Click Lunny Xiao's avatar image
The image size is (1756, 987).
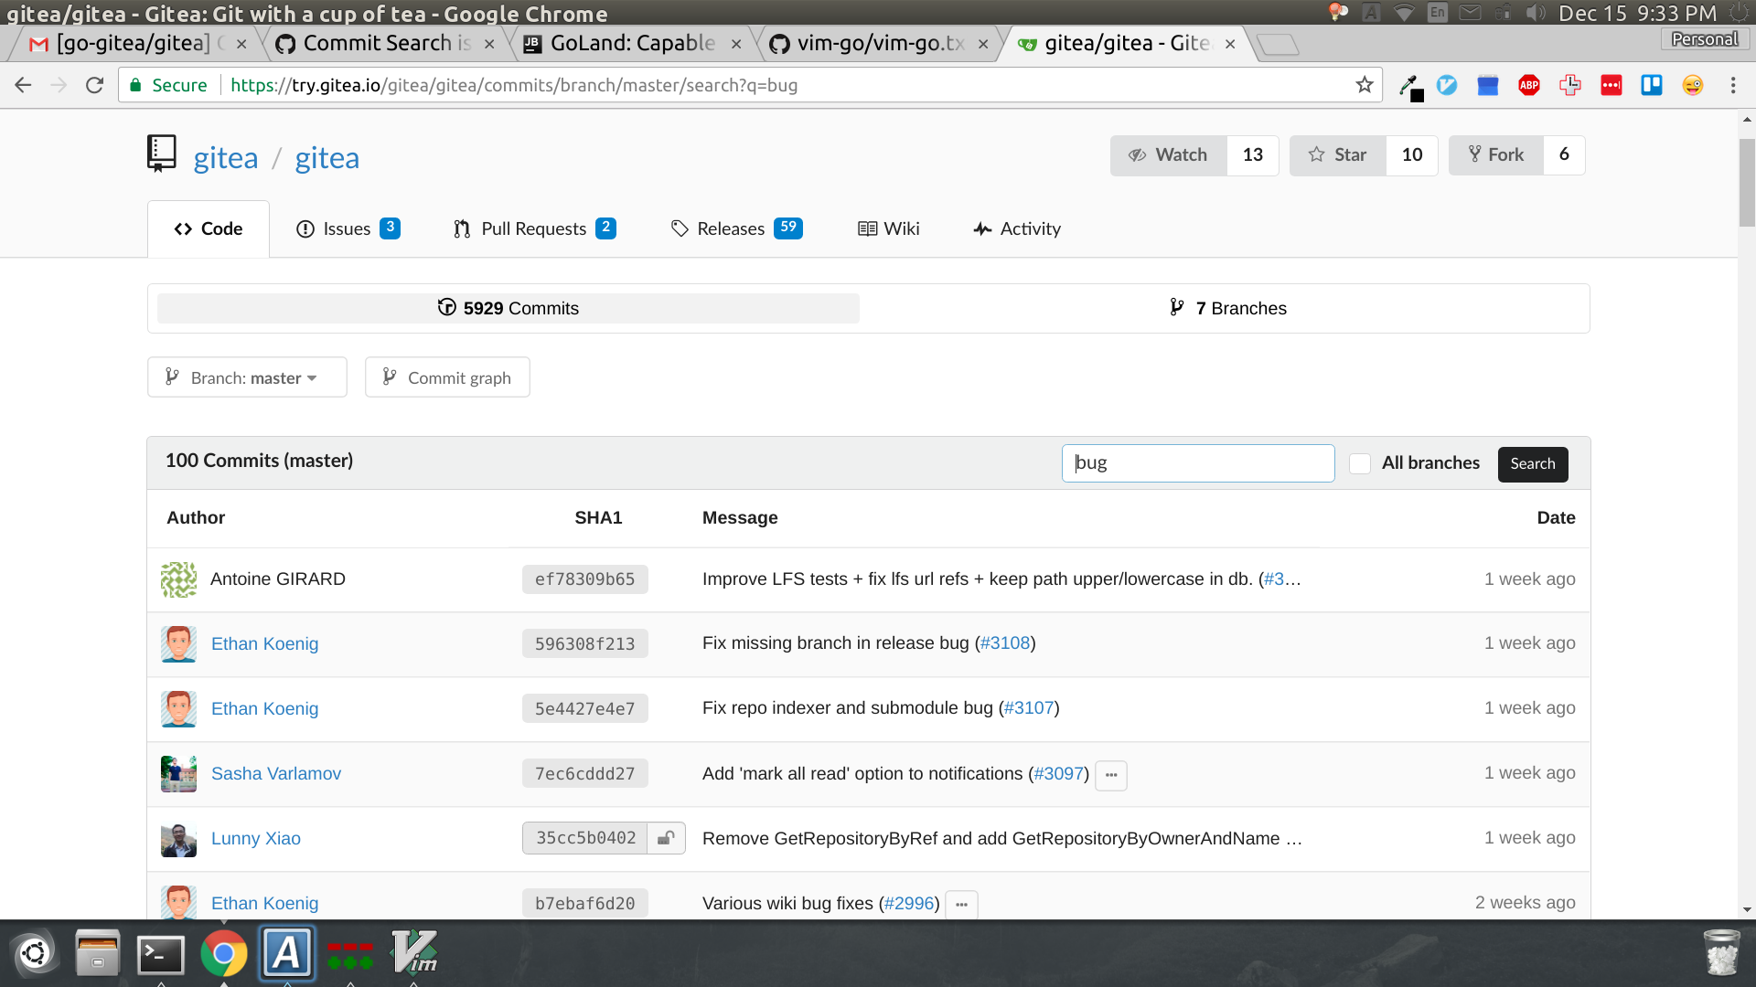179,839
